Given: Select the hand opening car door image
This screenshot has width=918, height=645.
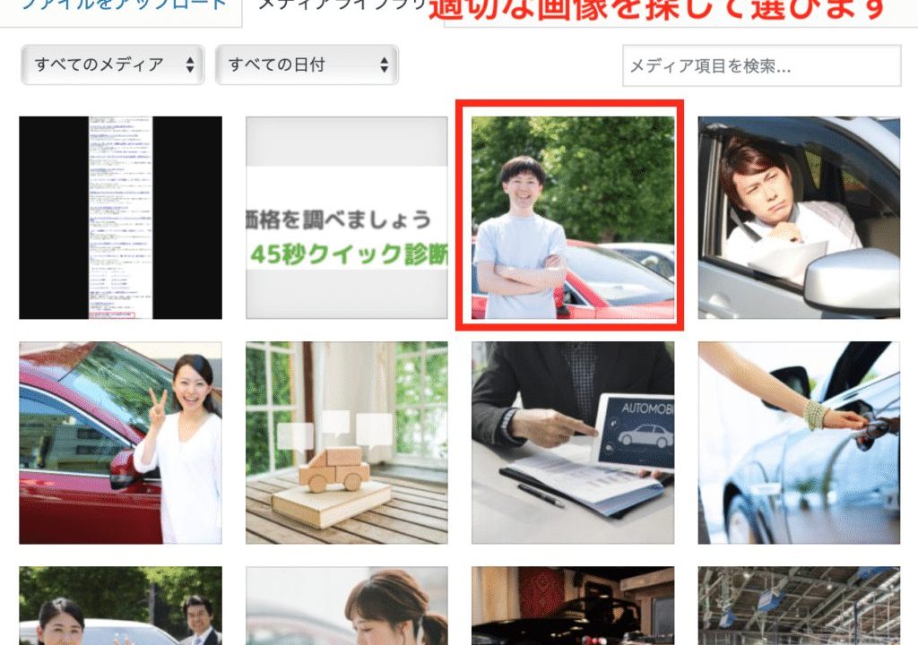Looking at the screenshot, I should [796, 439].
